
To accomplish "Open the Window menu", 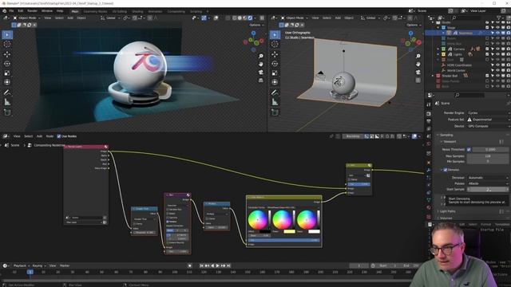I will (46, 10).
